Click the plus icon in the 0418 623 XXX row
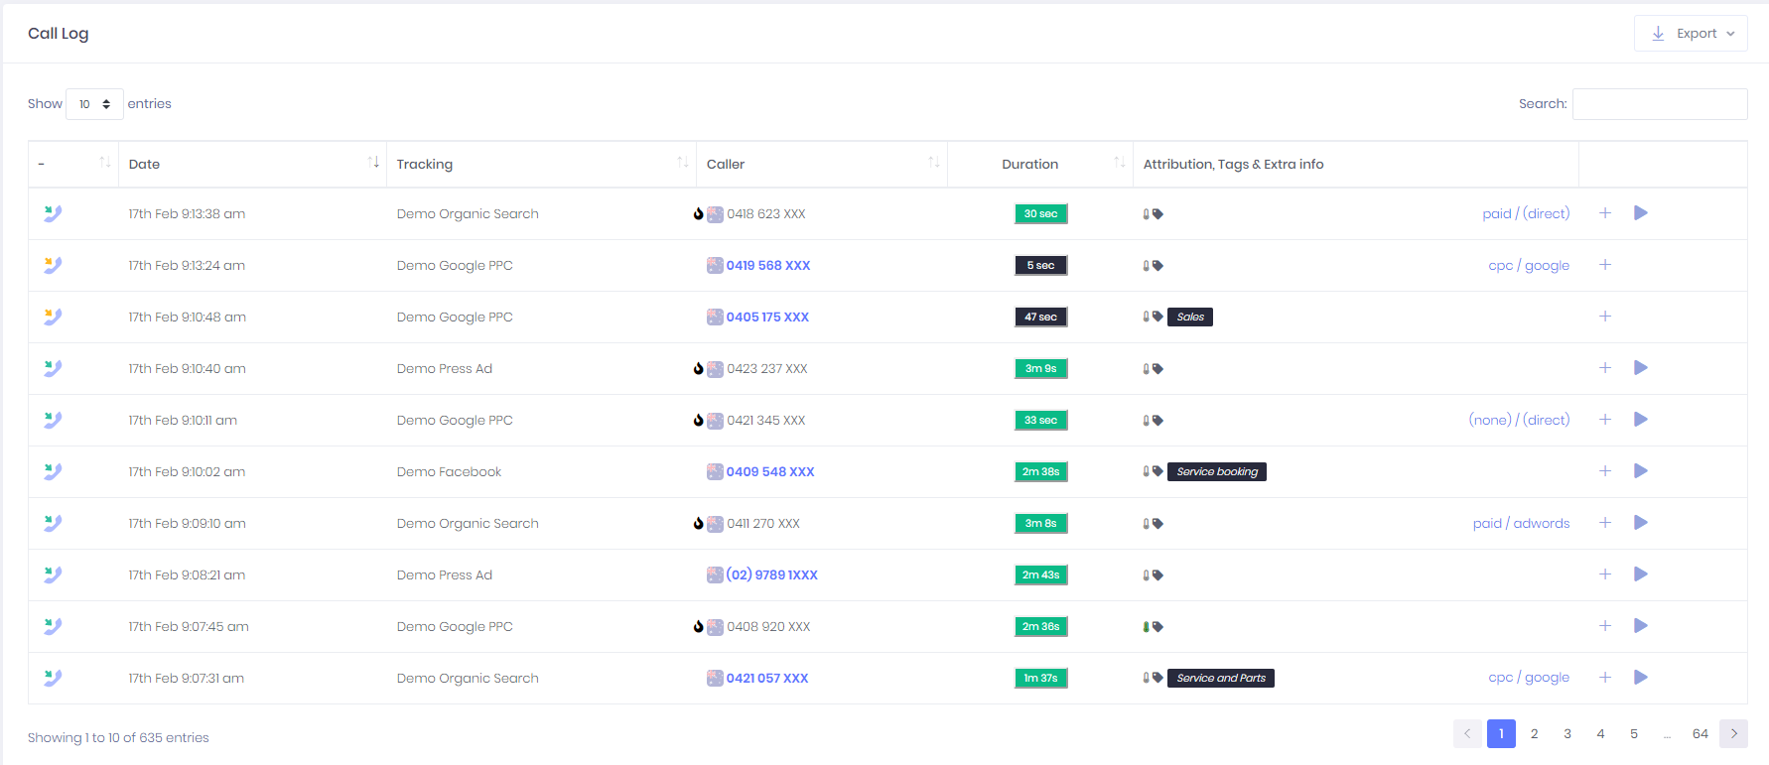The height and width of the screenshot is (765, 1769). pyautogui.click(x=1605, y=213)
